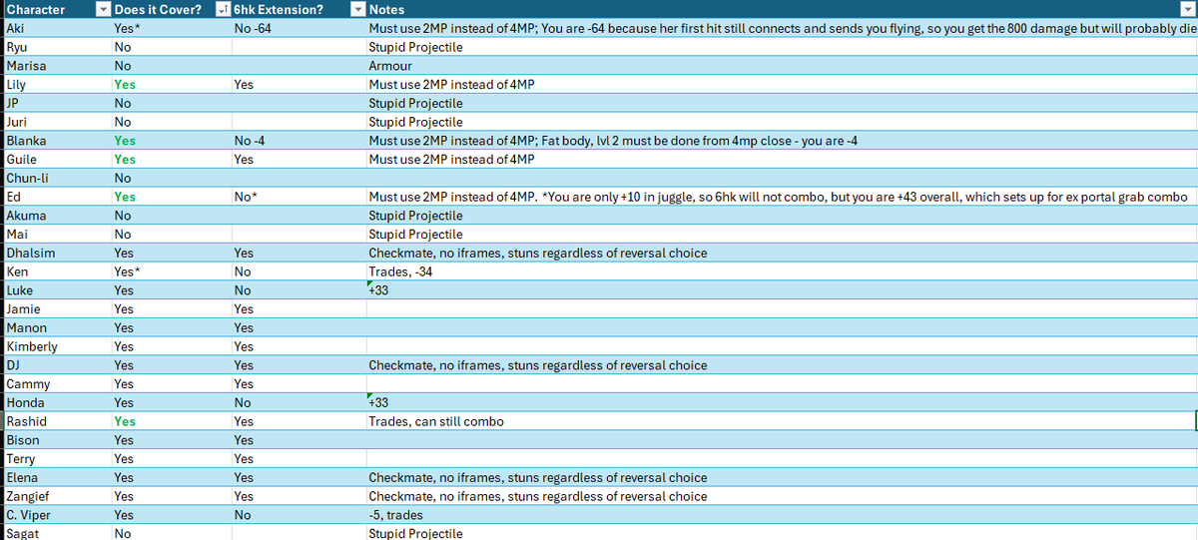Image resolution: width=1198 pixels, height=540 pixels.
Task: Select the '6hk Extension?' header text
Action: point(278,10)
